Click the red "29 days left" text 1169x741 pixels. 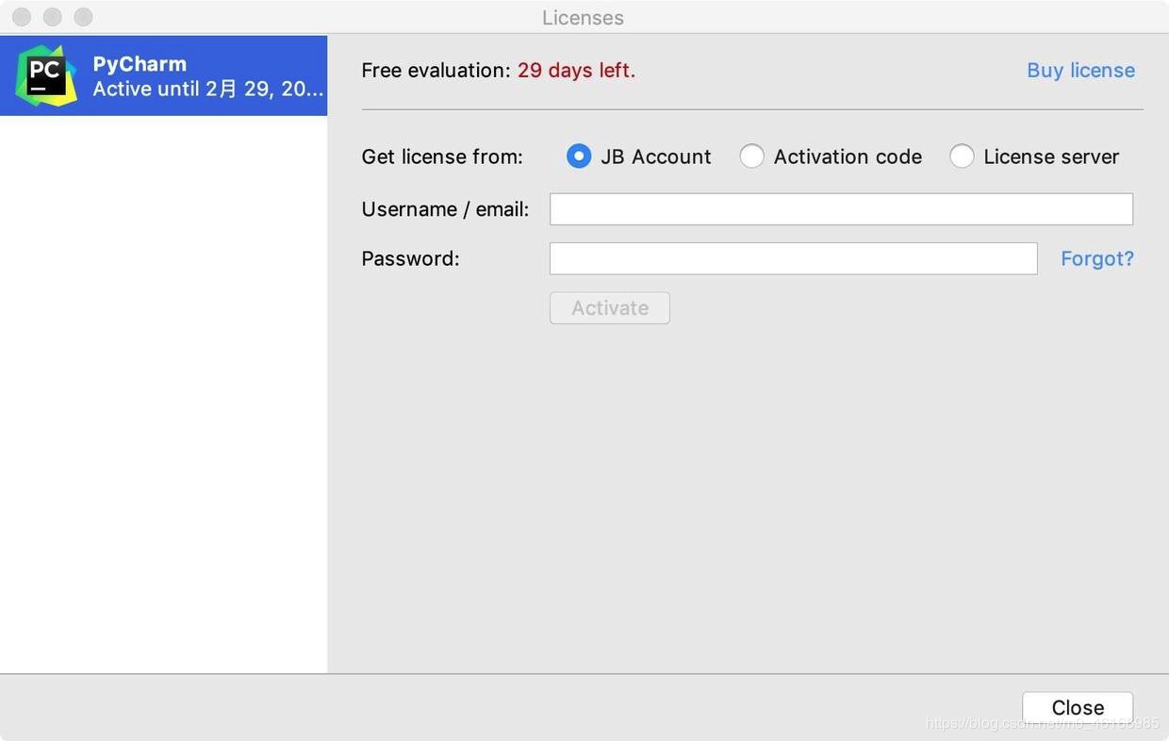[x=576, y=71]
